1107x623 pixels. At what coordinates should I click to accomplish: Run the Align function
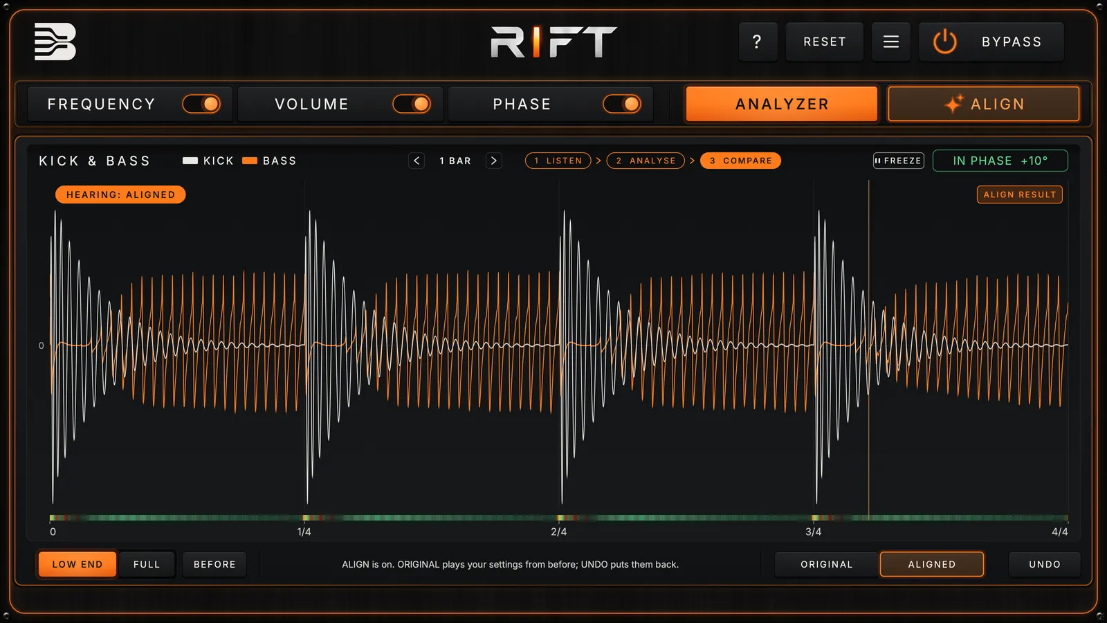[984, 104]
